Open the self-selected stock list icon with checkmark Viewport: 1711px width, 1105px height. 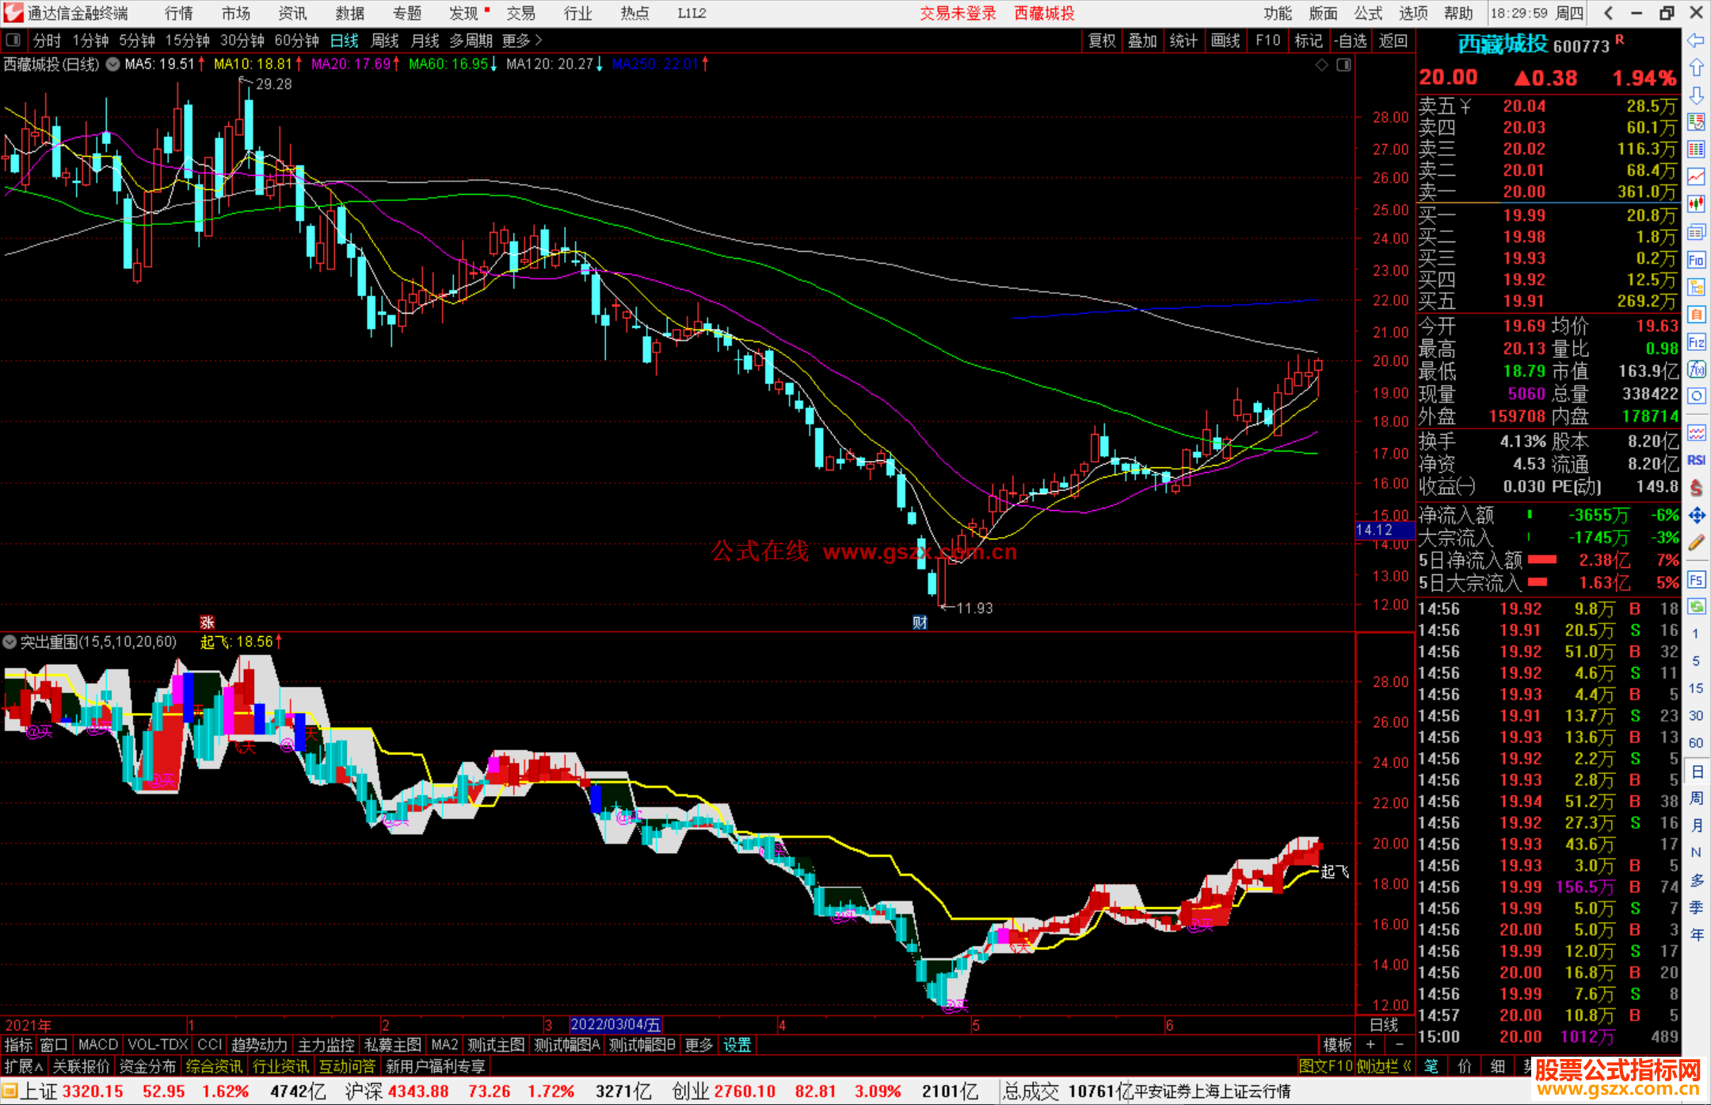tap(1696, 123)
